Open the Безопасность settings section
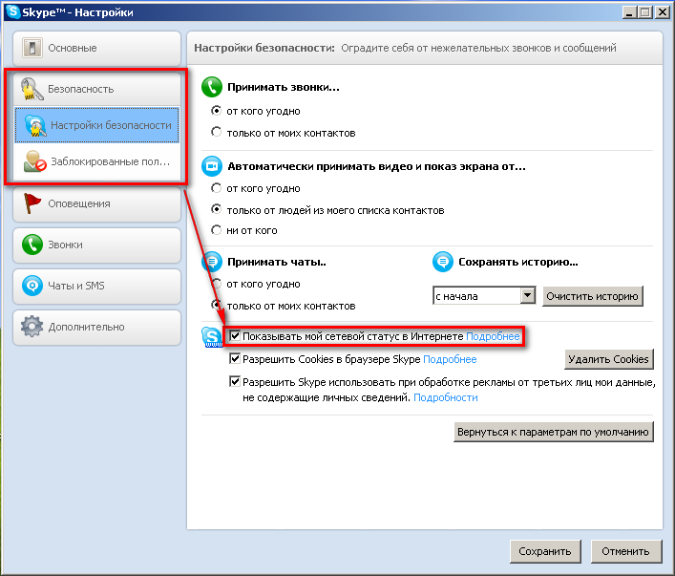This screenshot has height=576, width=675. tap(96, 89)
